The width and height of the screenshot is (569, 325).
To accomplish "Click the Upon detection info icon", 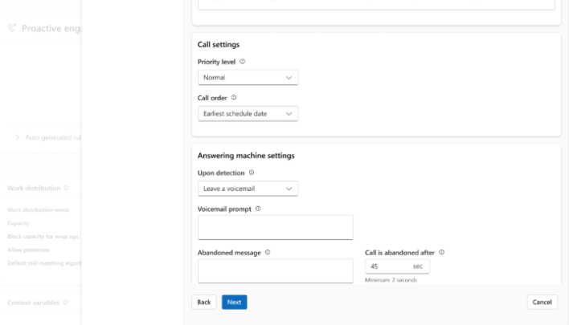I will coord(252,173).
